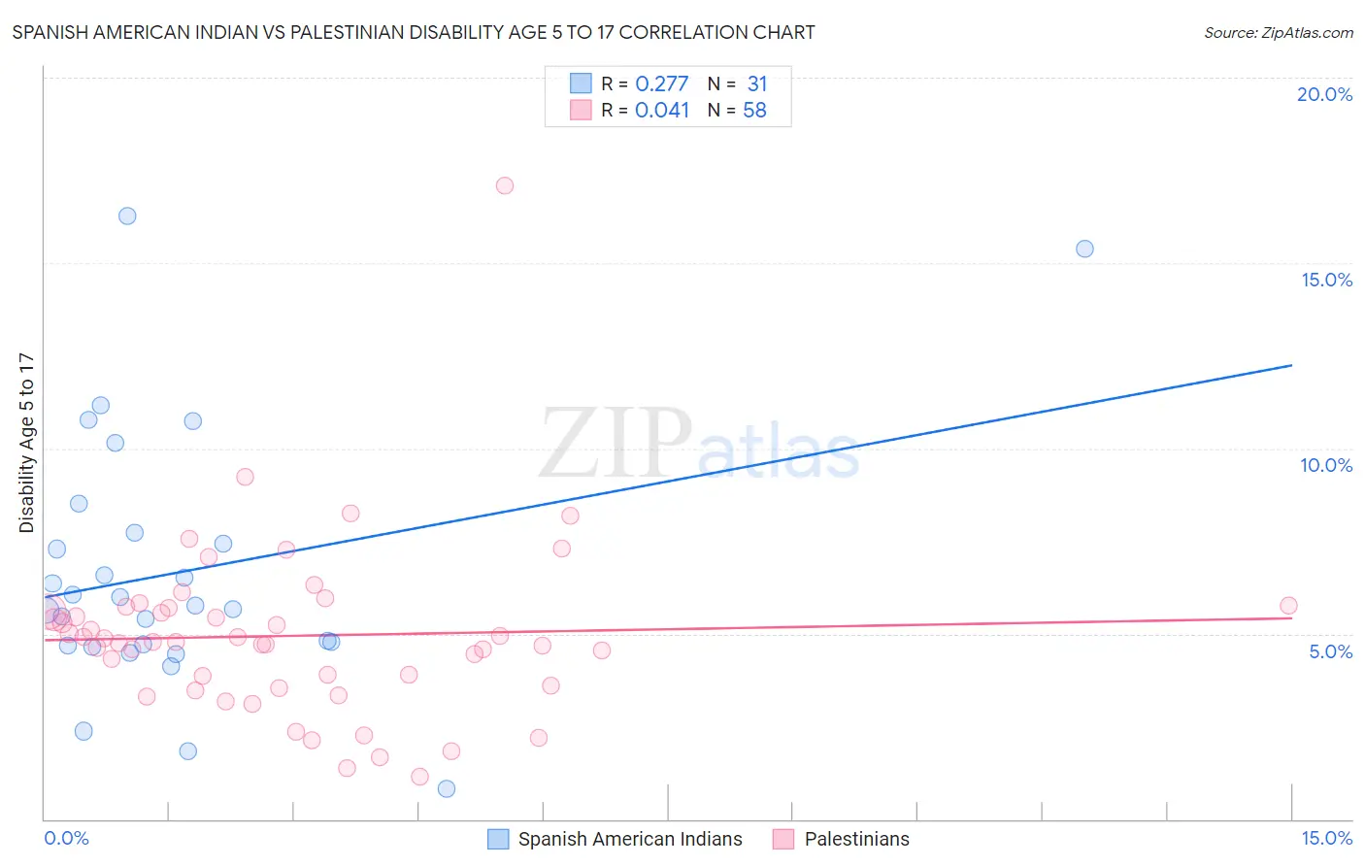Open the ZipAtlas.com source link
The image size is (1365, 866).
pyautogui.click(x=1279, y=32)
